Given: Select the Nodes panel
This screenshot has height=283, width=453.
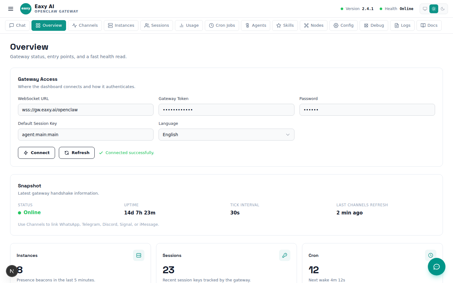Looking at the screenshot, I should click(x=313, y=25).
